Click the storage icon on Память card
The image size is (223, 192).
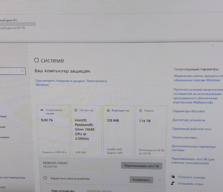click(x=140, y=111)
